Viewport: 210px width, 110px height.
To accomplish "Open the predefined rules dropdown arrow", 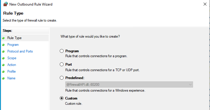I will coord(190,85).
